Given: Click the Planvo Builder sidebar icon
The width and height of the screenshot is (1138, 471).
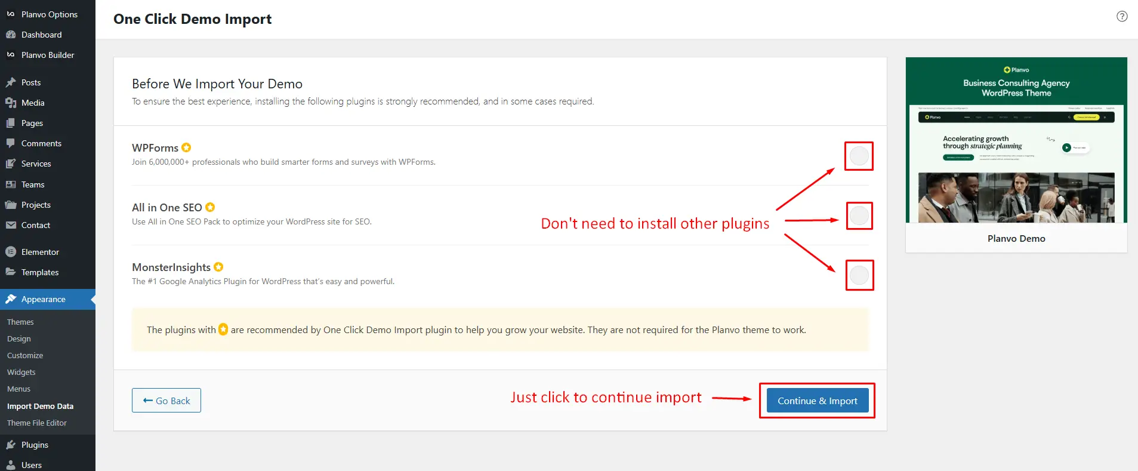Looking at the screenshot, I should tap(11, 55).
